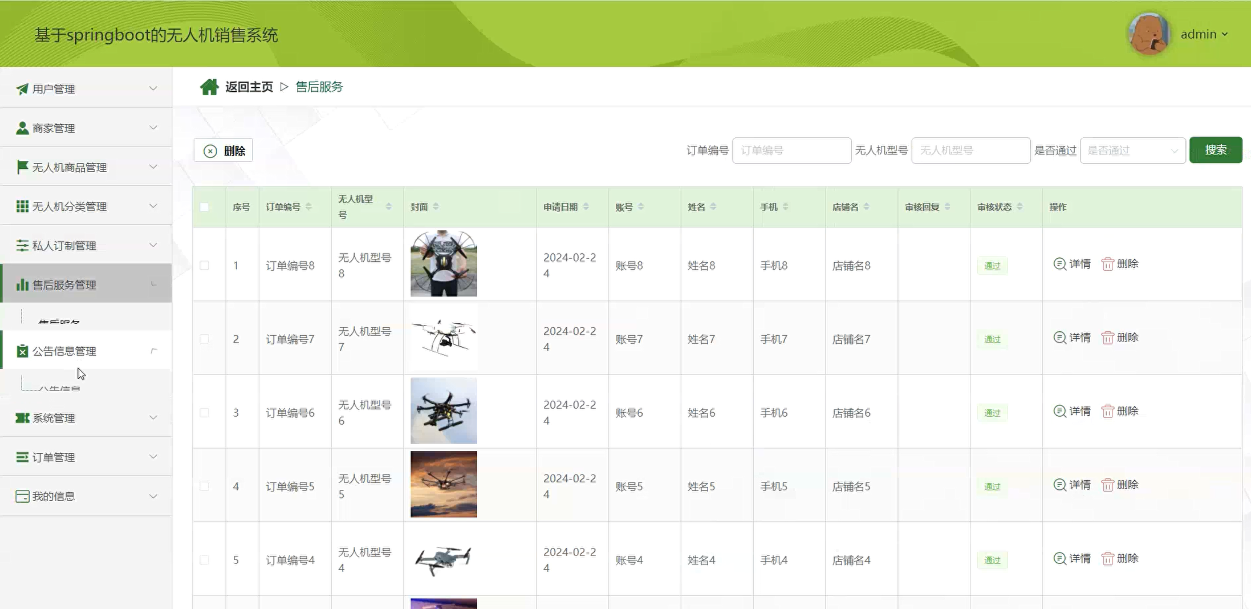
Task: Check the 订单编号6 row checkbox
Action: (204, 412)
